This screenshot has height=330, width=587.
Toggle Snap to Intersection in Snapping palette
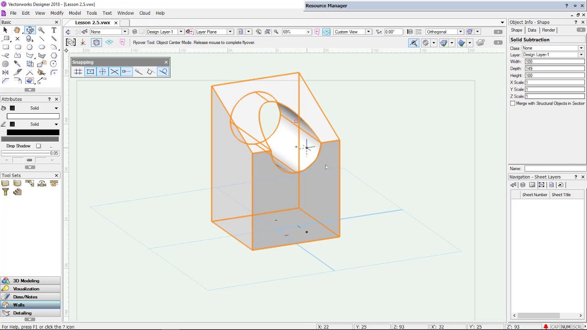point(114,71)
